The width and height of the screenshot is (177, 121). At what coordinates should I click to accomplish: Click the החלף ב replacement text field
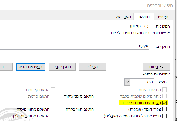click(74, 46)
